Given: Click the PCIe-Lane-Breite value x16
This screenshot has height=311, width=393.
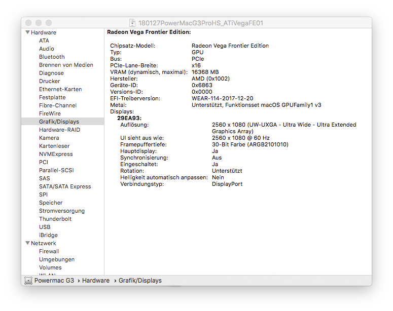Looking at the screenshot, I should [x=196, y=65].
